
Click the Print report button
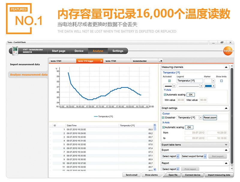coord(190,169)
